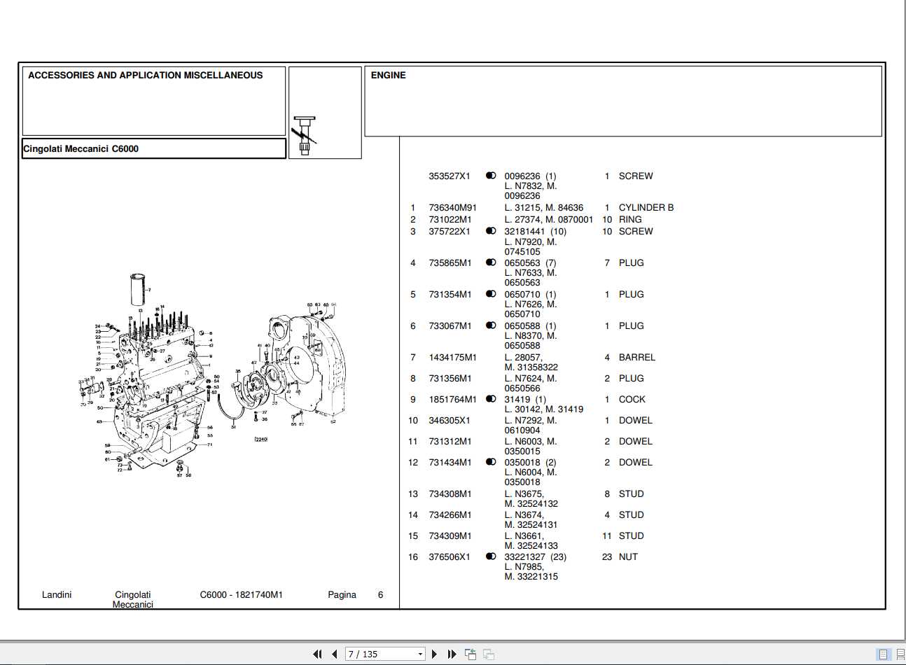Screen dimensions: 906x665
Task: Toggle the half-circle marker beside 1851764M1
Action: coord(491,398)
